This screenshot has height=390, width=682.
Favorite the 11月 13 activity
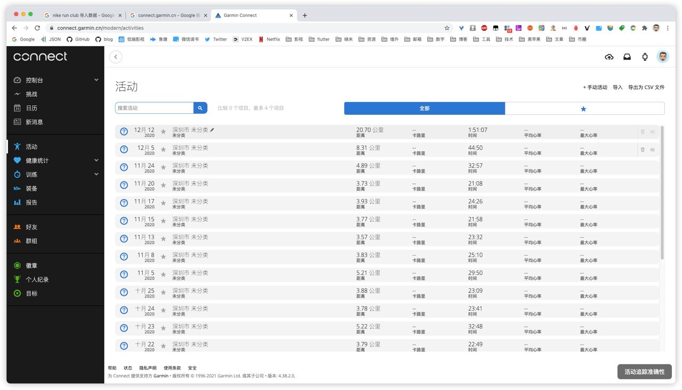tap(163, 239)
